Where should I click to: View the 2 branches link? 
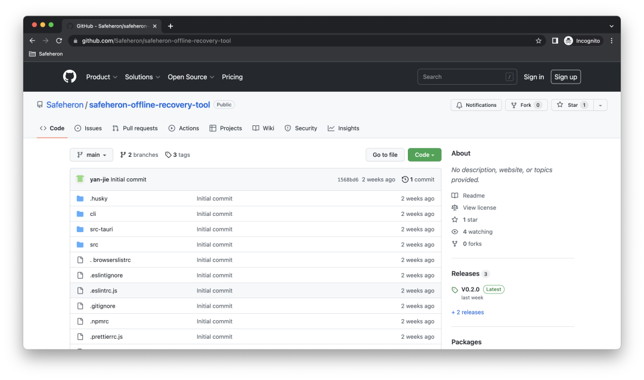coord(139,155)
